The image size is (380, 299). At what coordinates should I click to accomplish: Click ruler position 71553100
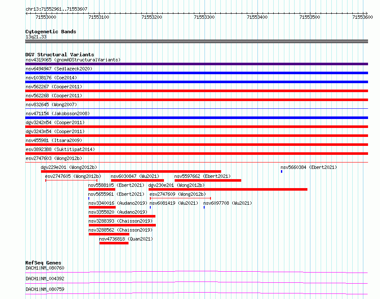(x=99, y=17)
